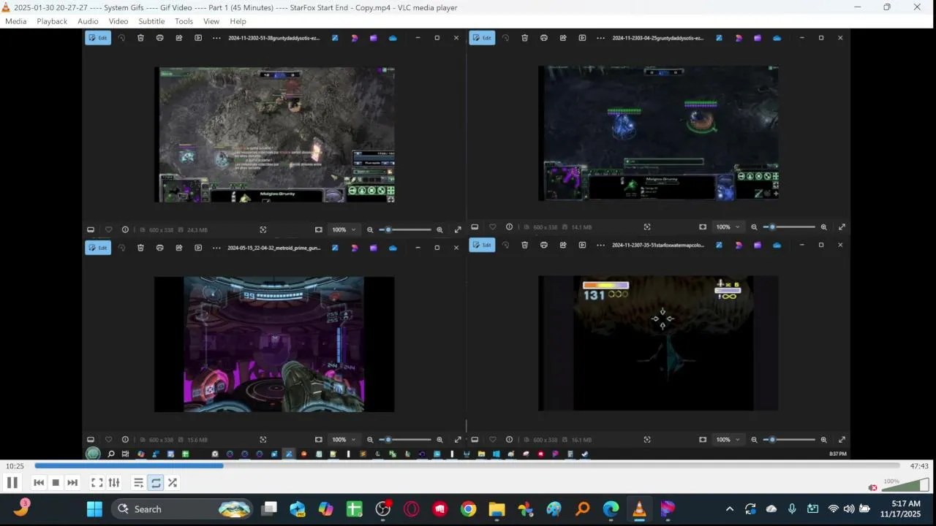
Task: Delete image in the 2302-51-38gruntydaddysotis window
Action: (140, 38)
